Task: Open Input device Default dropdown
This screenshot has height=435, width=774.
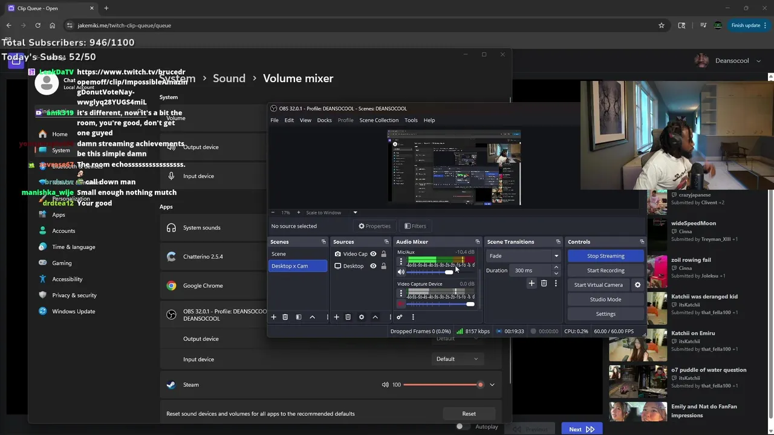Action: (x=457, y=359)
